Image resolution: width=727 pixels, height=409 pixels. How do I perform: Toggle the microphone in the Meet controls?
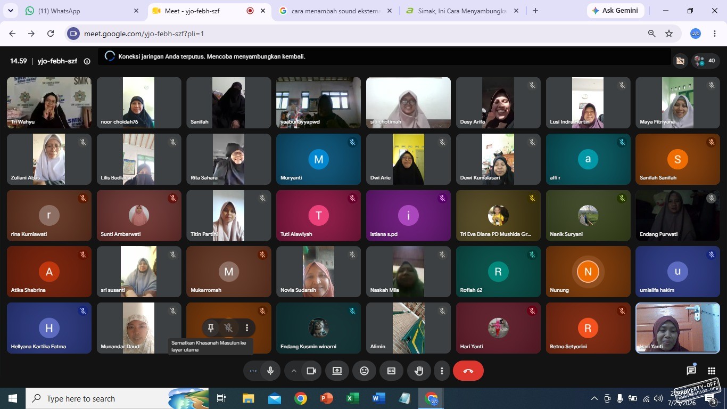(270, 371)
